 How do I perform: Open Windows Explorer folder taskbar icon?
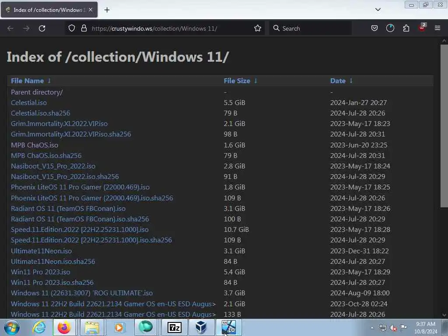pyautogui.click(x=91, y=327)
